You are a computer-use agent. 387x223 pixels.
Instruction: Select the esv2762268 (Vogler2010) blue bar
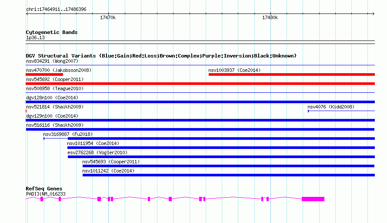point(221,157)
